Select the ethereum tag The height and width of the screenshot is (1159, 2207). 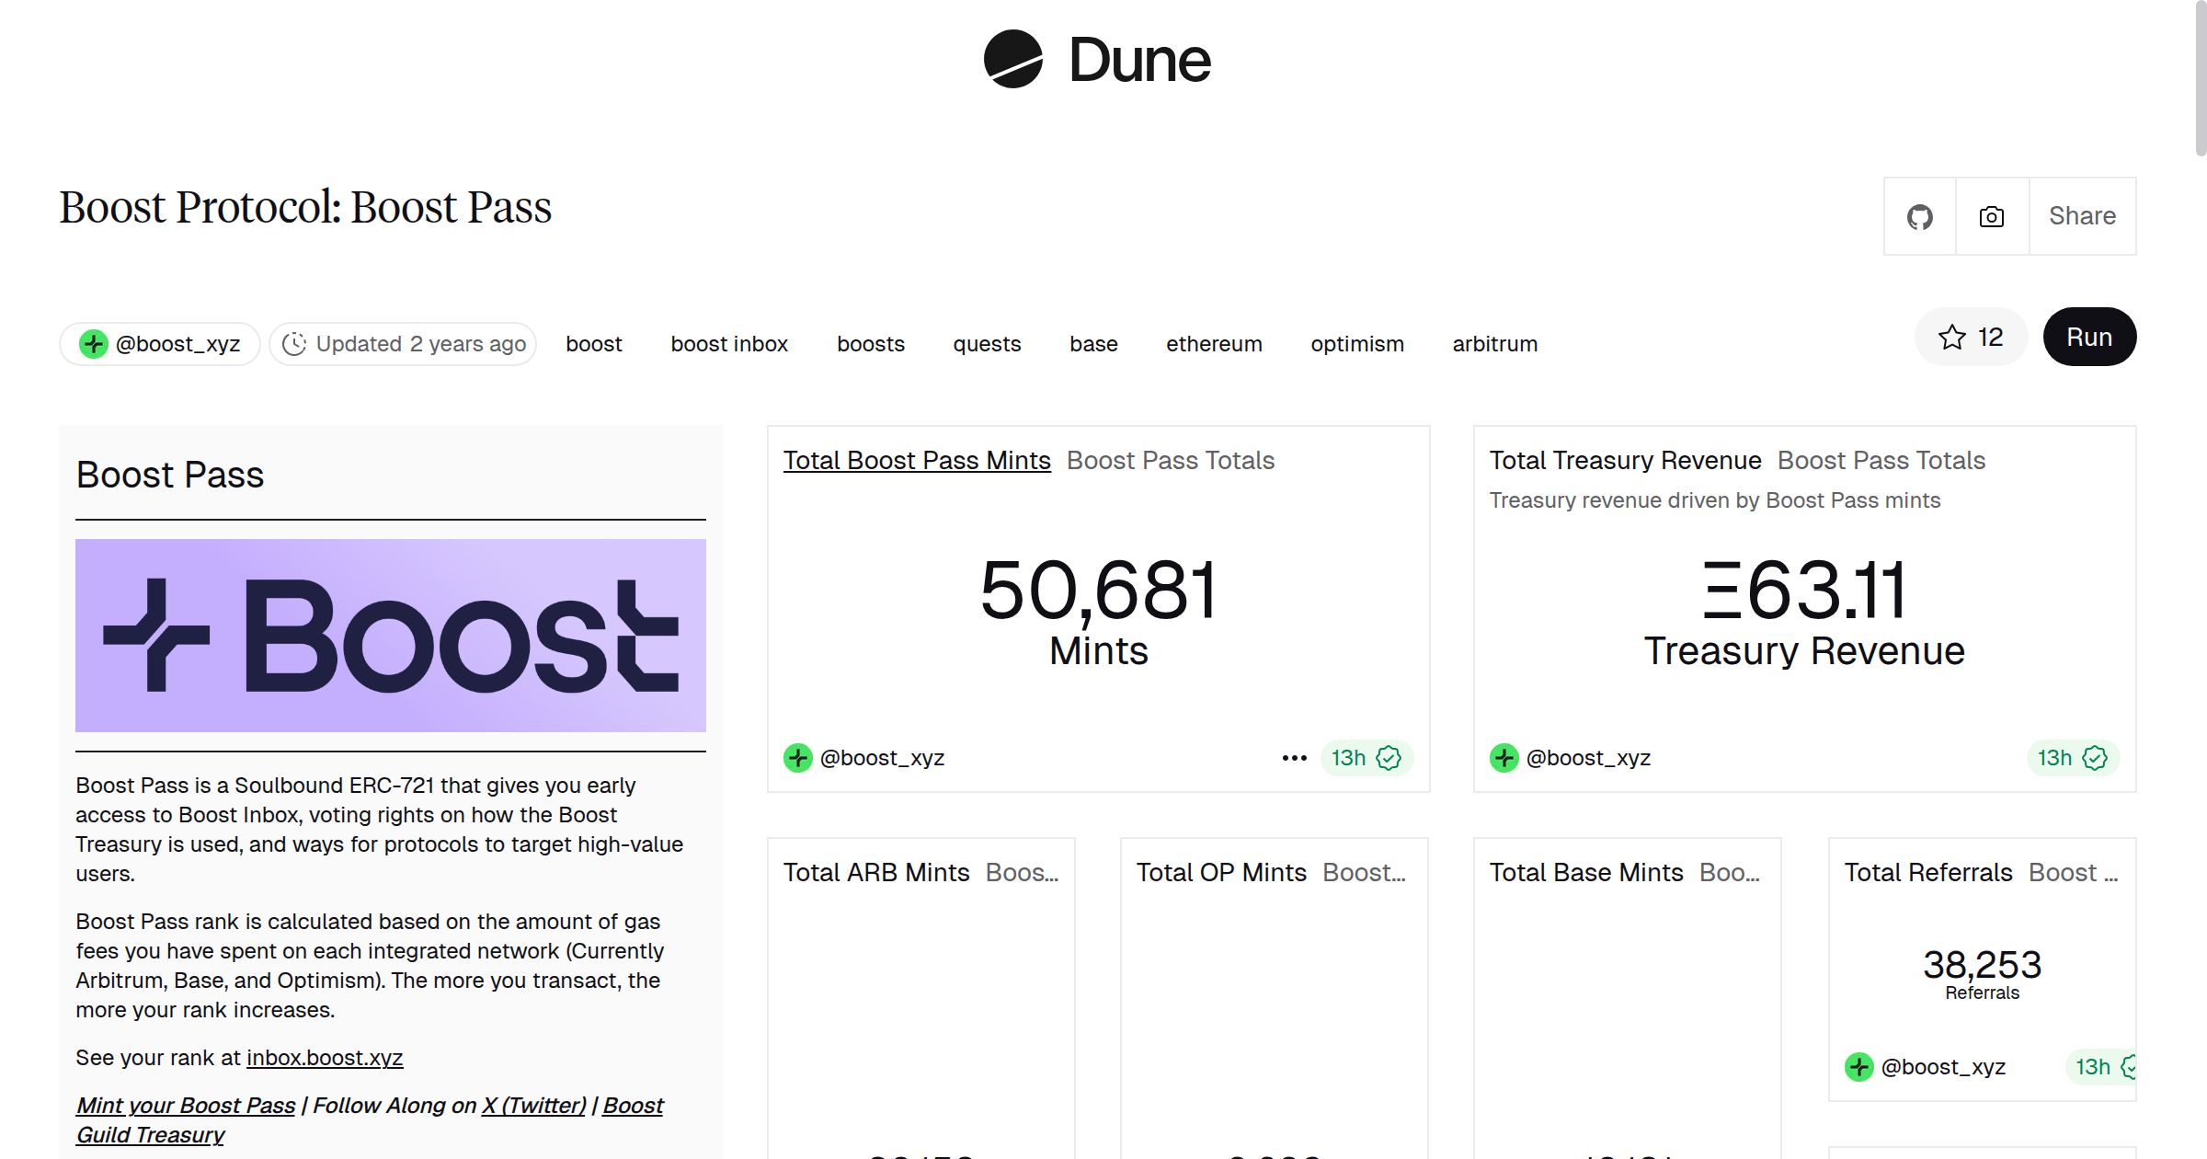coord(1214,343)
